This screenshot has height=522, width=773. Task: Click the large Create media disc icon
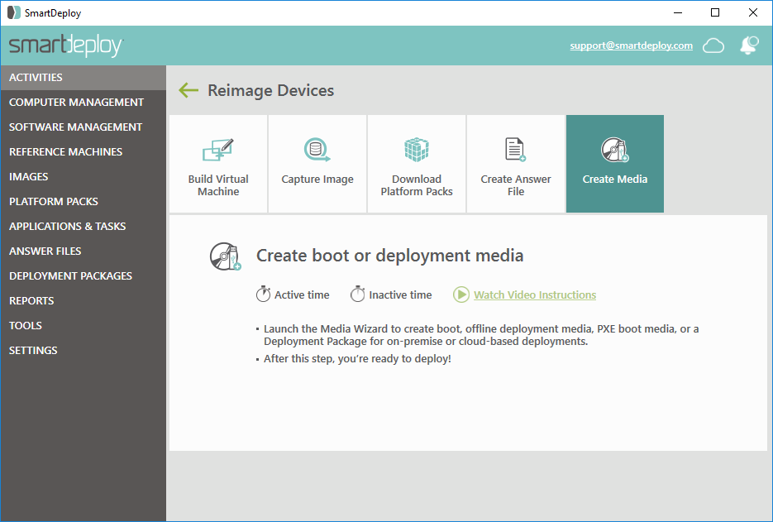point(225,256)
